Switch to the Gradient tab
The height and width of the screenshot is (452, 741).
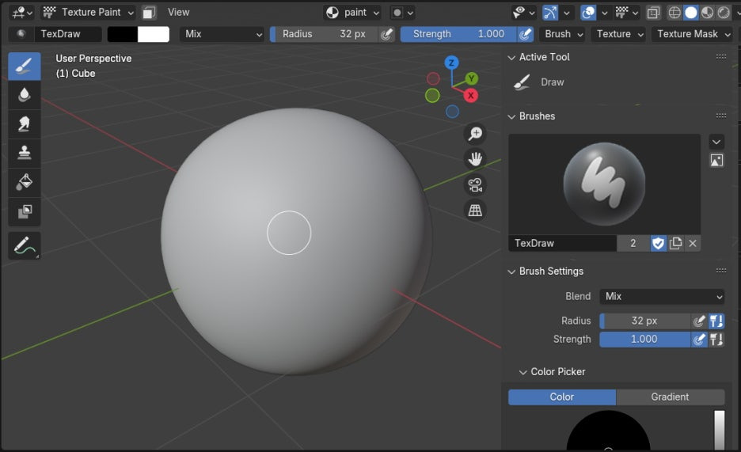point(670,397)
